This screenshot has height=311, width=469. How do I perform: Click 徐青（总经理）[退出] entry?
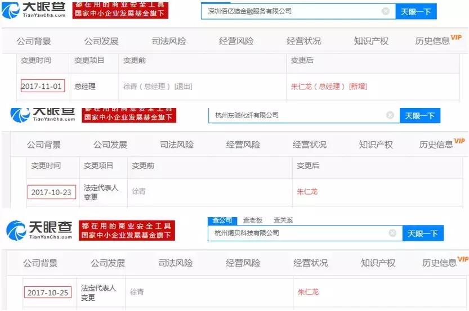coord(158,87)
